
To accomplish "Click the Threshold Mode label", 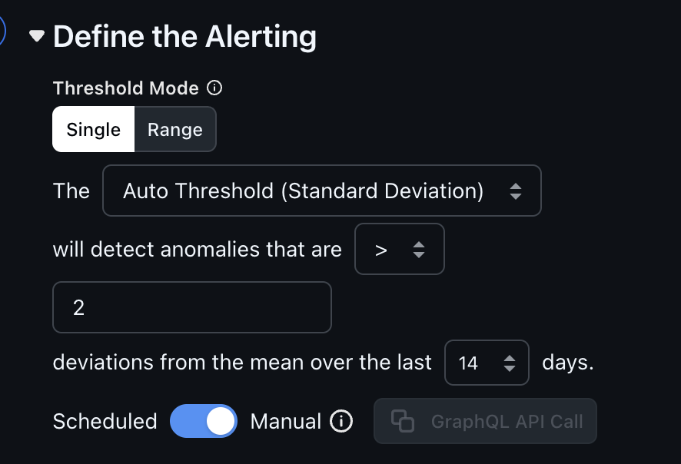I will click(x=126, y=88).
